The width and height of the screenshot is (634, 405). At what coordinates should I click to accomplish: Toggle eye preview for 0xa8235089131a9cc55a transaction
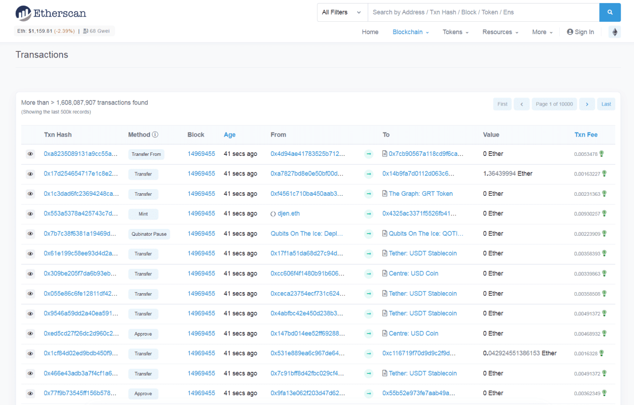click(31, 154)
